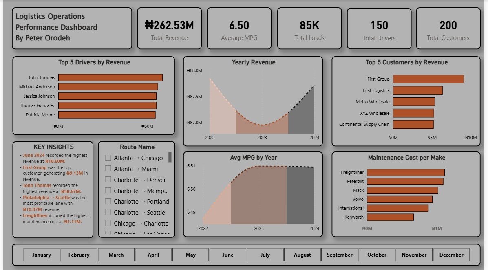Click Continental Supply Chain bar
Image resolution: width=488 pixels, height=270 pixels.
point(413,125)
